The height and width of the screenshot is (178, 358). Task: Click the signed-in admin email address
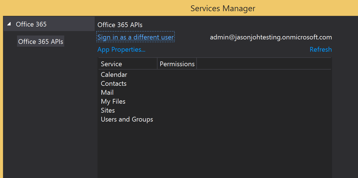coord(271,37)
